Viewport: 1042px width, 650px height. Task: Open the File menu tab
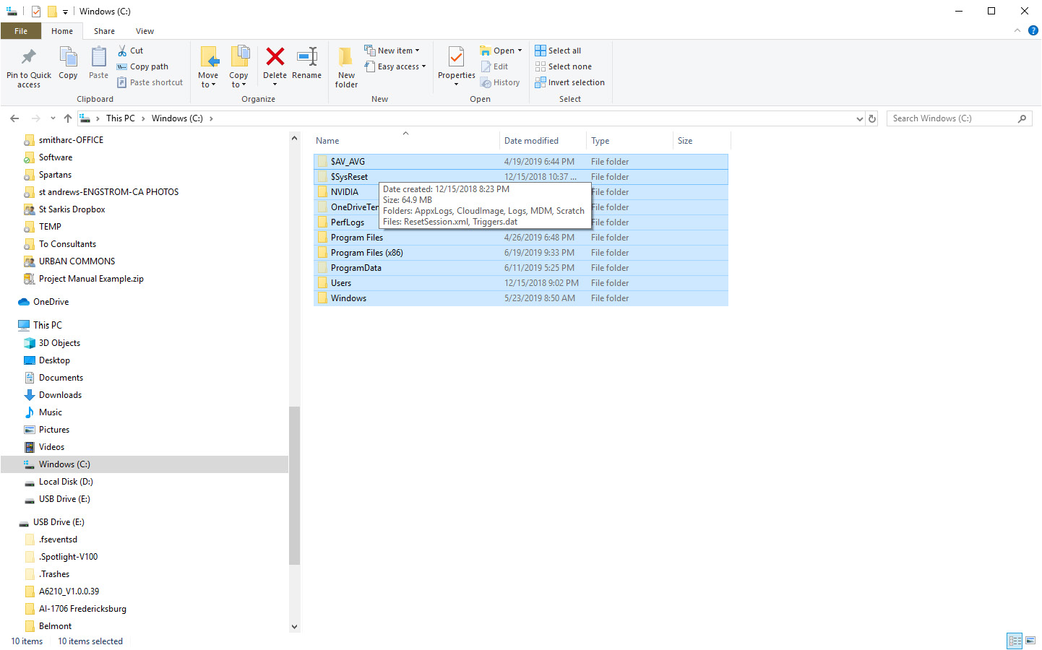21,31
